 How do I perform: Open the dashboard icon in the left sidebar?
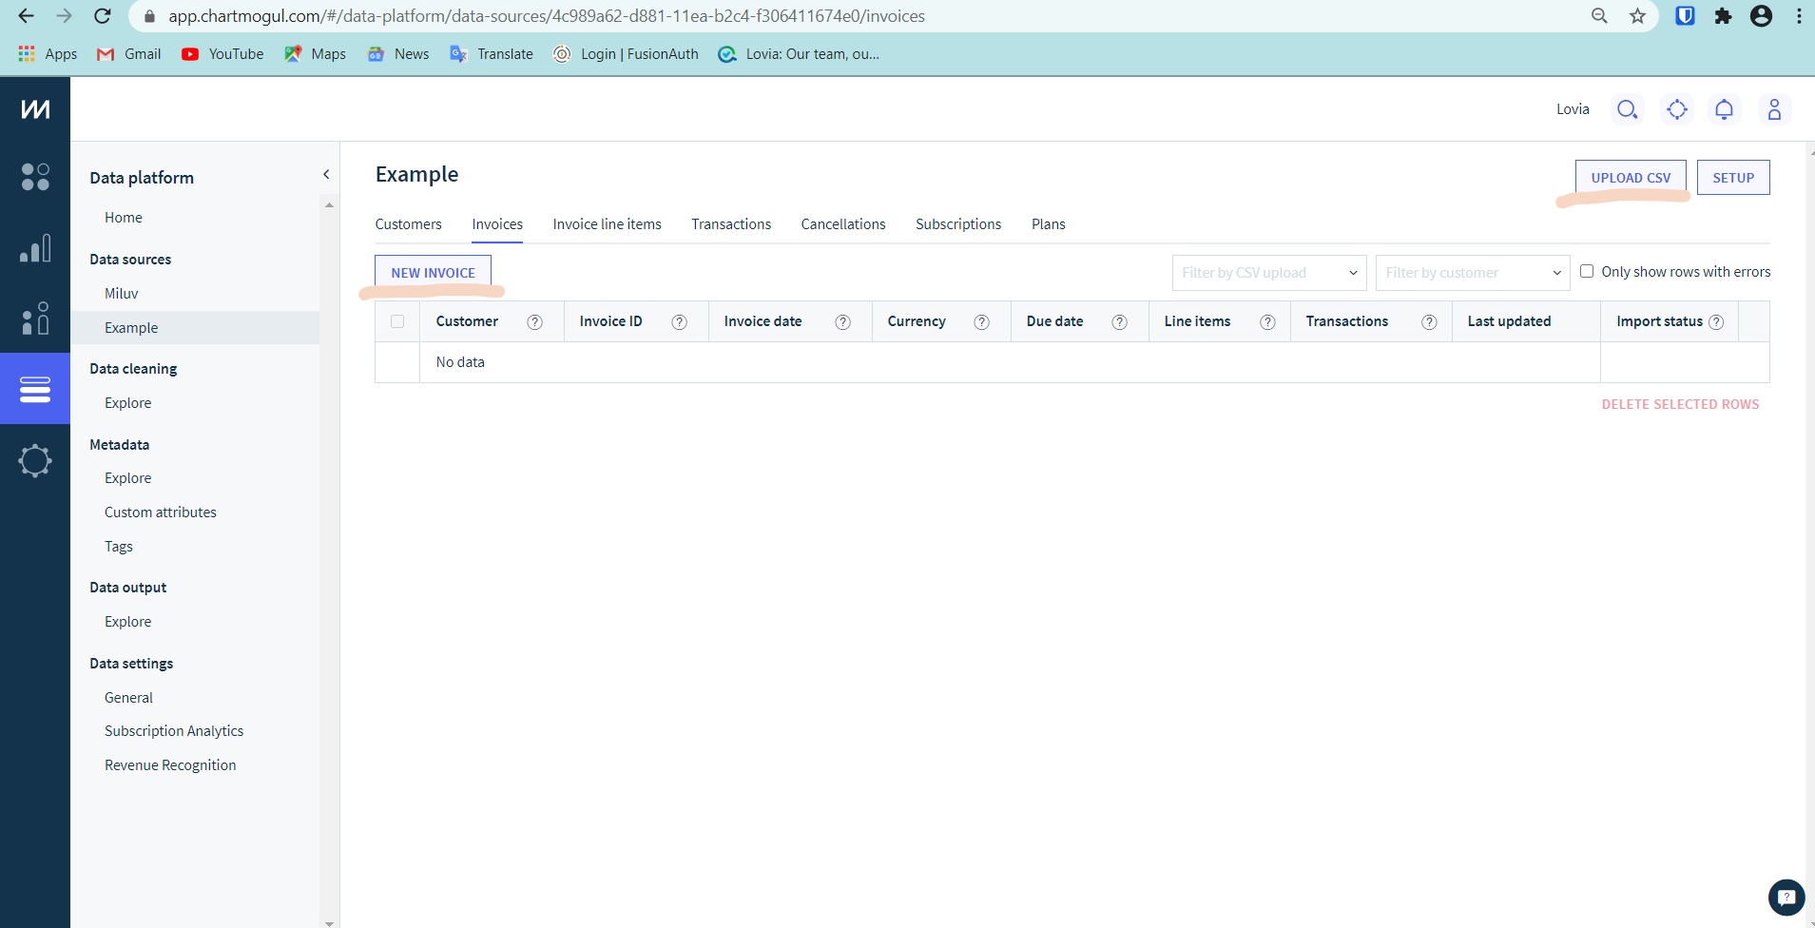coord(35,177)
